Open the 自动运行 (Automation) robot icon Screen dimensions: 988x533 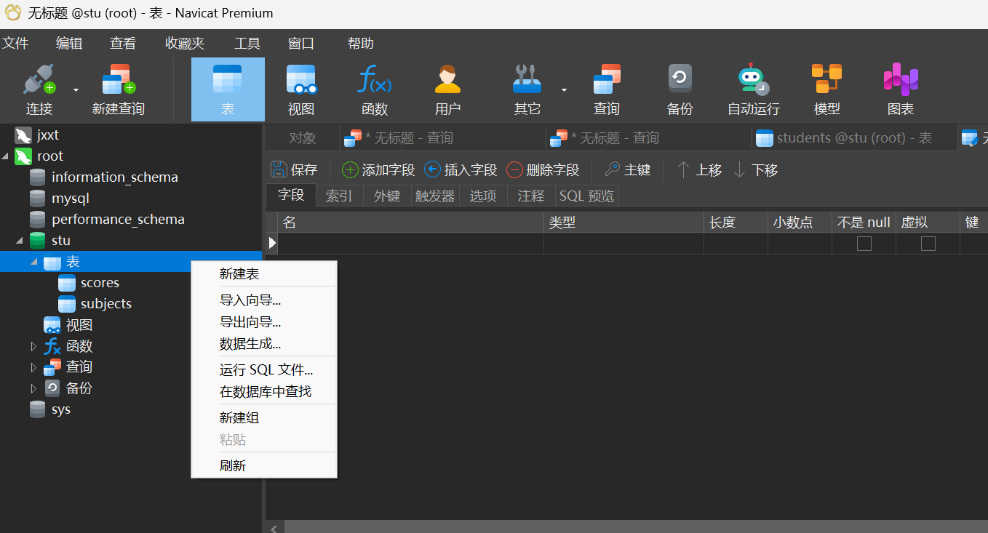pos(753,80)
